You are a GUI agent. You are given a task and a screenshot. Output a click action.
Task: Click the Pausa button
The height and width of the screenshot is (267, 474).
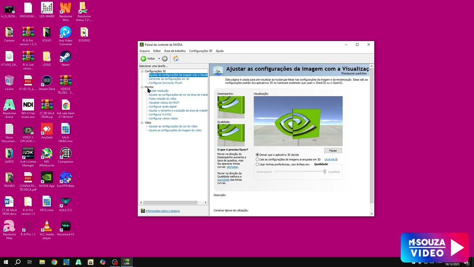(x=333, y=151)
